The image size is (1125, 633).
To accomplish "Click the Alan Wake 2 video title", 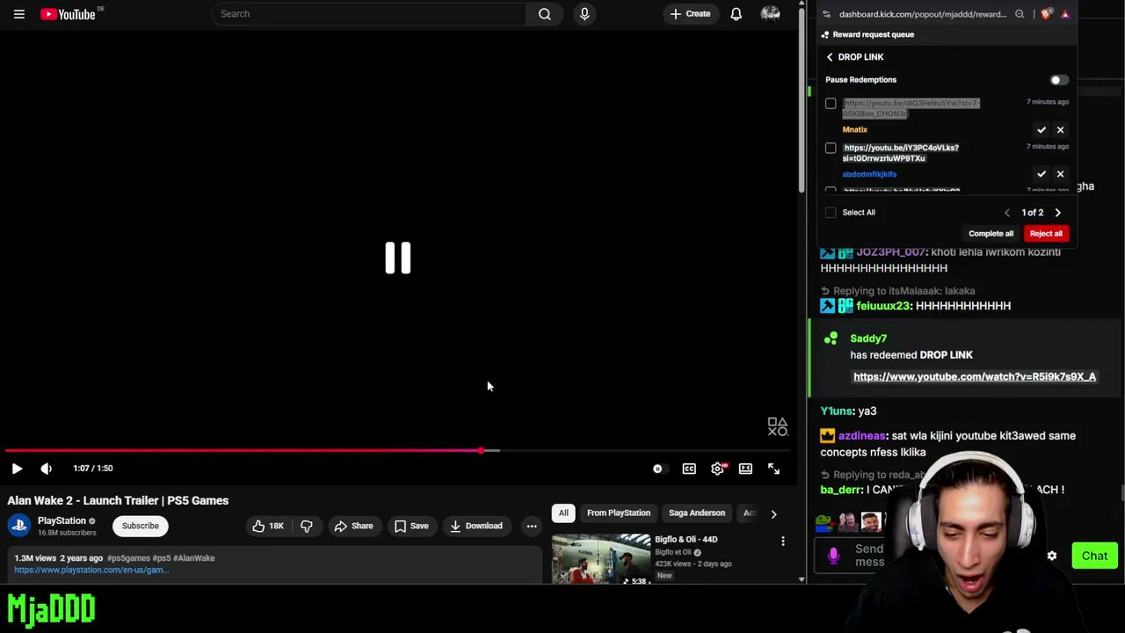I will coord(118,501).
